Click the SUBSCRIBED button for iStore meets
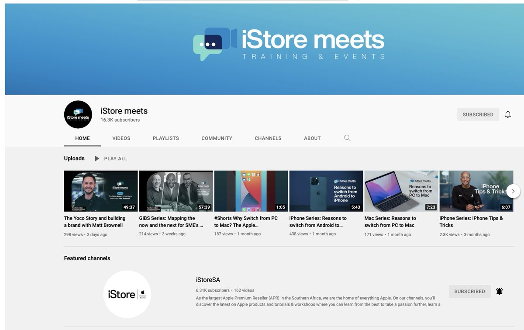524x330 pixels. (x=478, y=114)
